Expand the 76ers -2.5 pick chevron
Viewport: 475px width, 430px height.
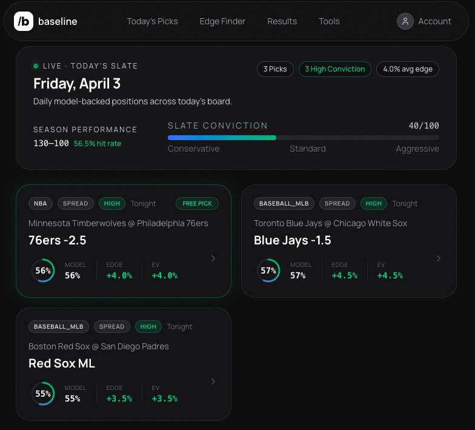point(213,258)
